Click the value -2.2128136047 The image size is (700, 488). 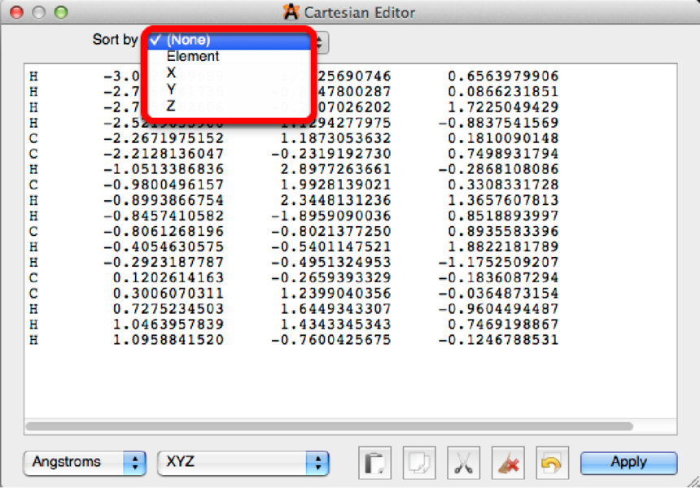tap(164, 154)
